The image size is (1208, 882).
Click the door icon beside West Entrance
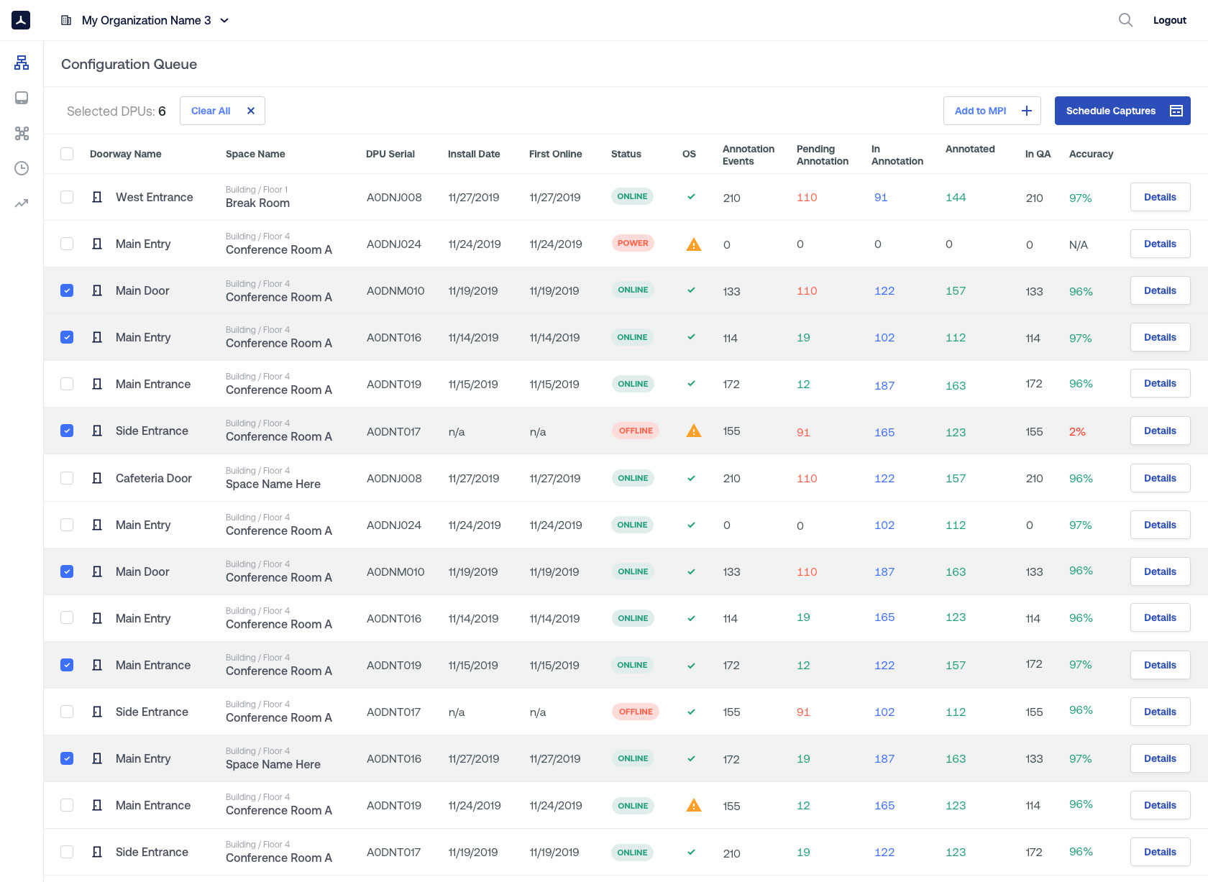point(97,197)
